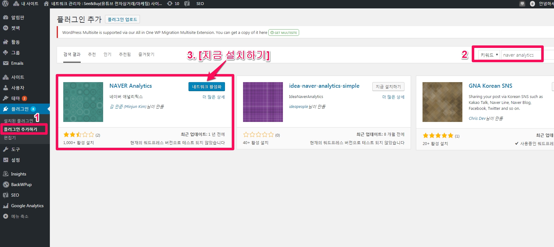Select 검색 결과 tab
This screenshot has width=554, height=247.
tap(72, 54)
